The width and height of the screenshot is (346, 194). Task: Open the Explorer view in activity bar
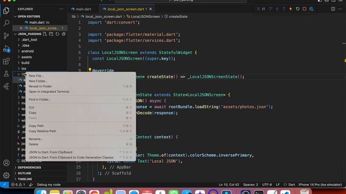click(6, 11)
